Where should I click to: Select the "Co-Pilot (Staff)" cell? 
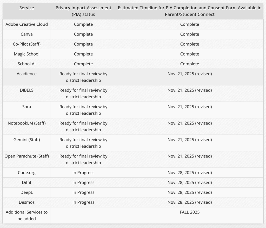26,44
